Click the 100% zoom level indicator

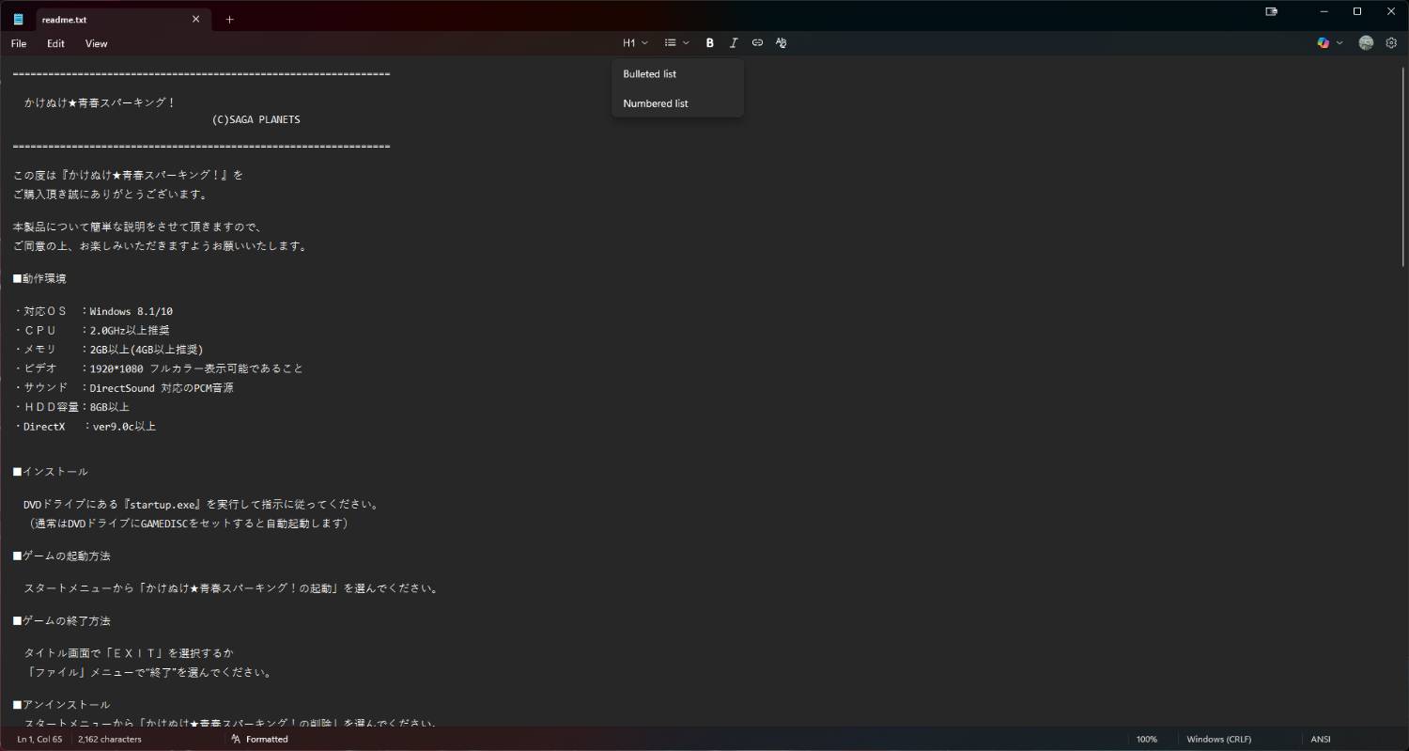point(1147,740)
